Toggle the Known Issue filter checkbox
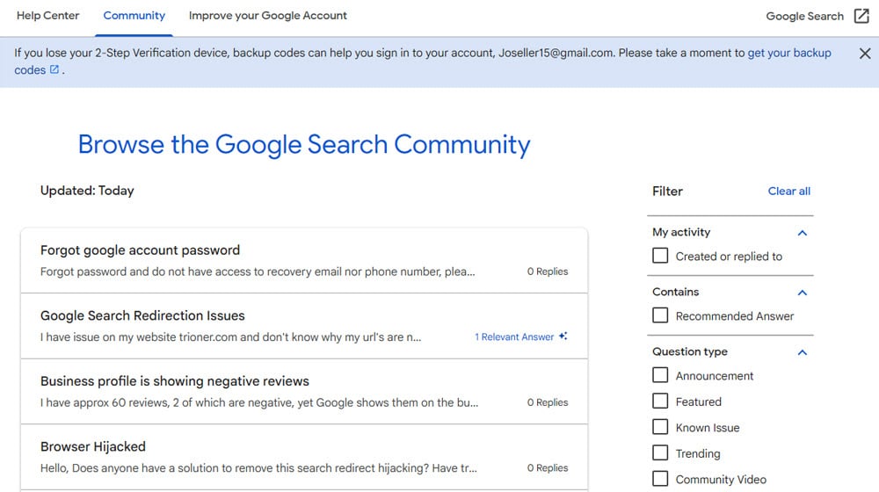879x492 pixels. pyautogui.click(x=660, y=428)
